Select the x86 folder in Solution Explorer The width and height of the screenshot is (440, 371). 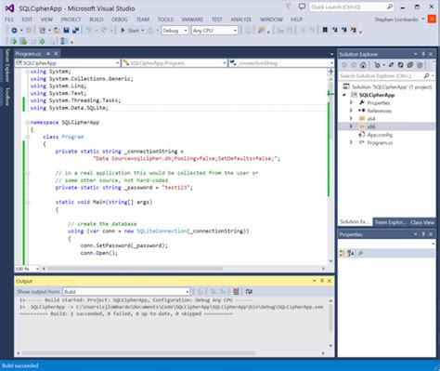pos(371,126)
